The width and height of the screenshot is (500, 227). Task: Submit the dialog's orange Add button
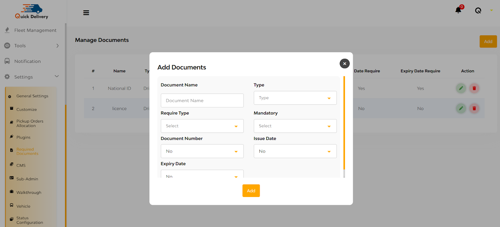251,191
